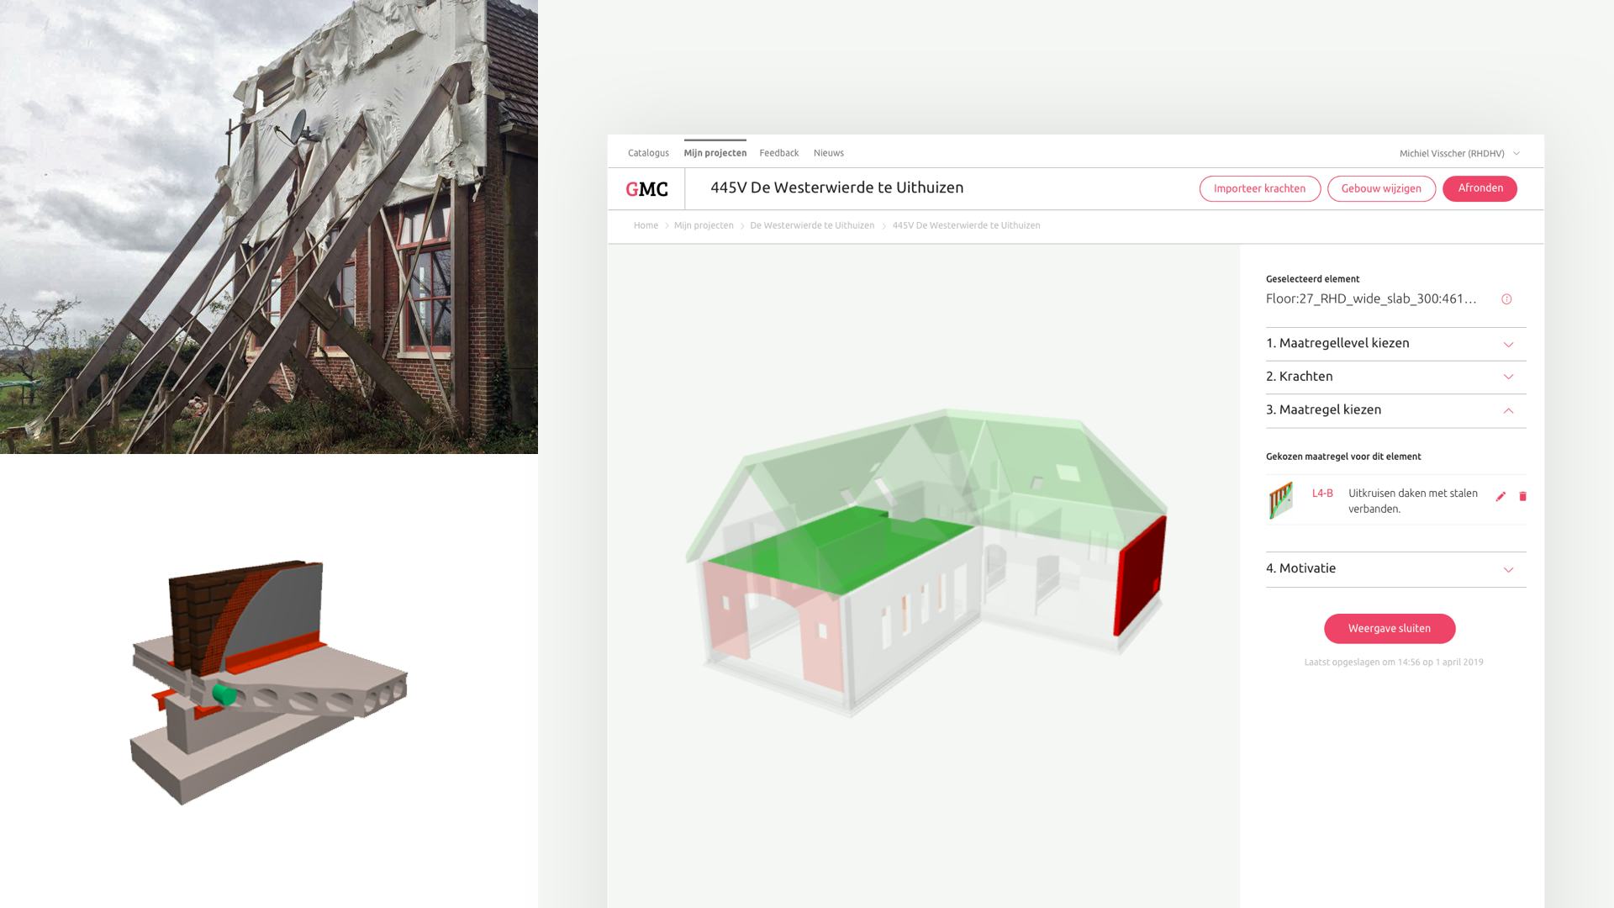The image size is (1614, 908).
Task: Collapse the Maatregel kiezen section
Action: [x=1395, y=410]
